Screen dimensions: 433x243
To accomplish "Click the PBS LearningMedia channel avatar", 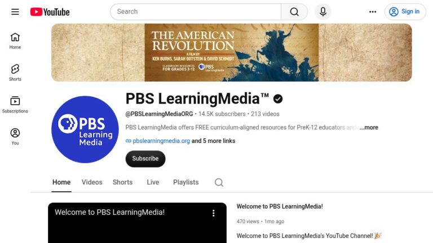I will (85, 129).
